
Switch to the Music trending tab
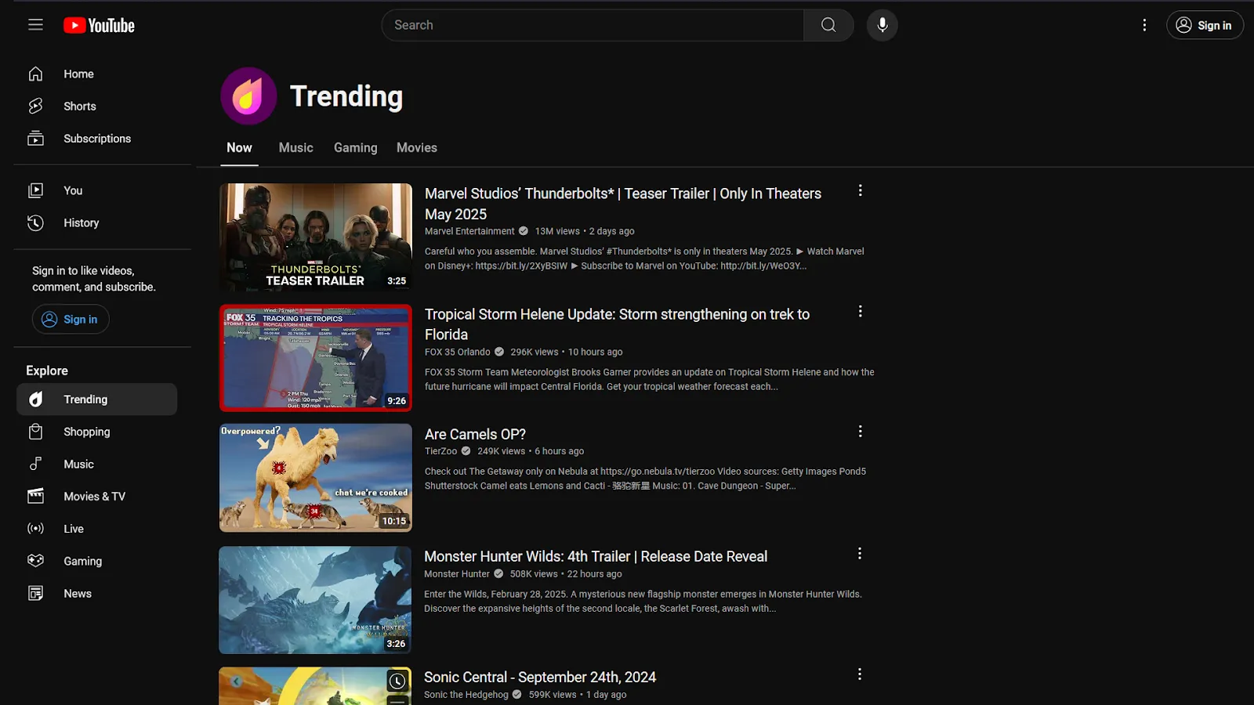[295, 148]
